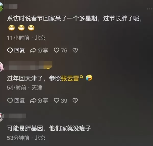Open the 张云雷 search link
This screenshot has width=153, height=146.
tap(70, 78)
